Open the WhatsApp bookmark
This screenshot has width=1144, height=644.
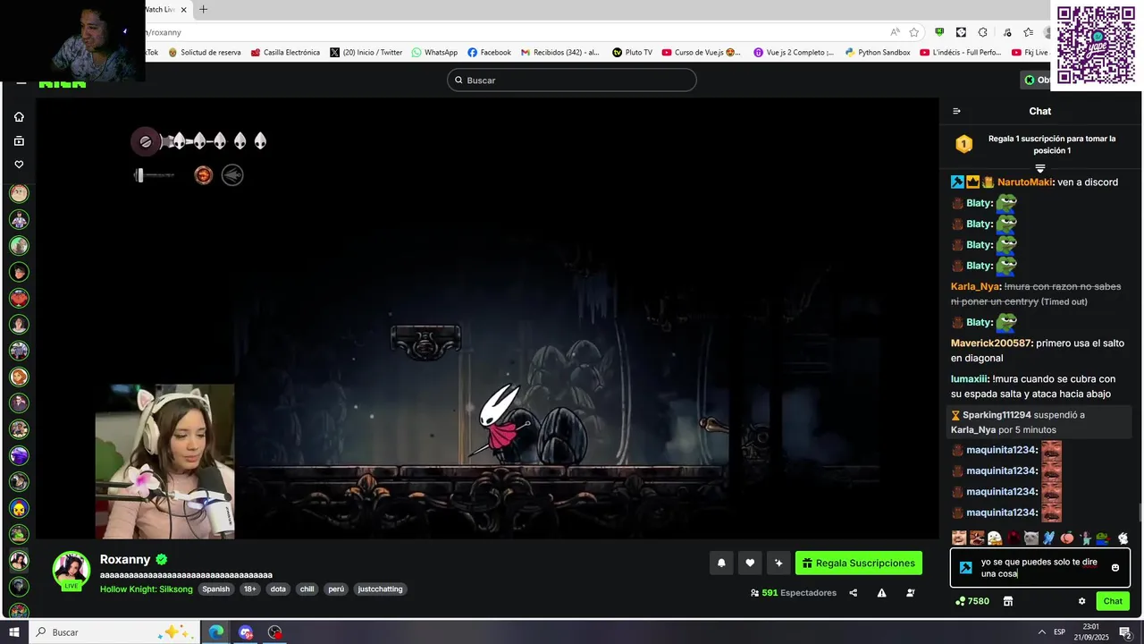434,53
